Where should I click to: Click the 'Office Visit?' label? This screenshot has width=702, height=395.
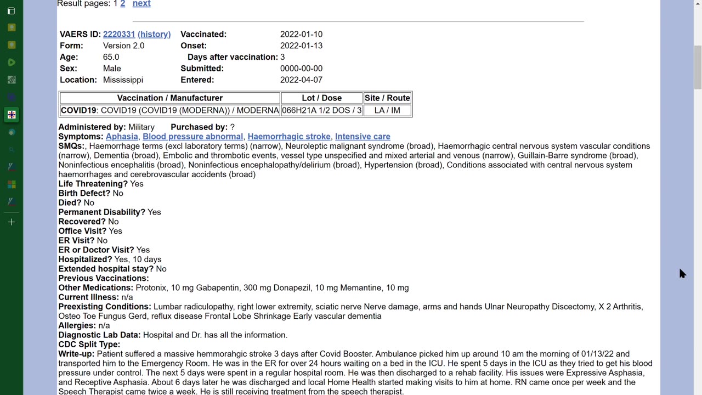pos(83,231)
